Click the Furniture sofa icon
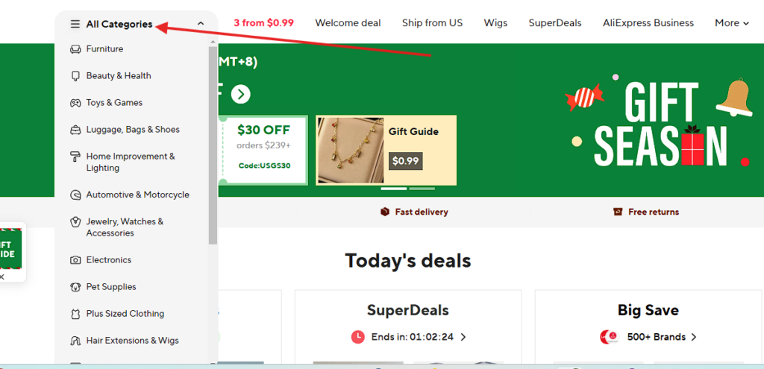Viewport: 764px width, 369px height. tap(75, 49)
